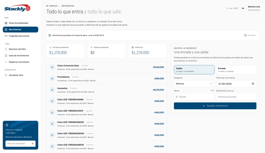The image size is (265, 153).
Task: Click the Resumen del libro icon
Action: [6, 49]
